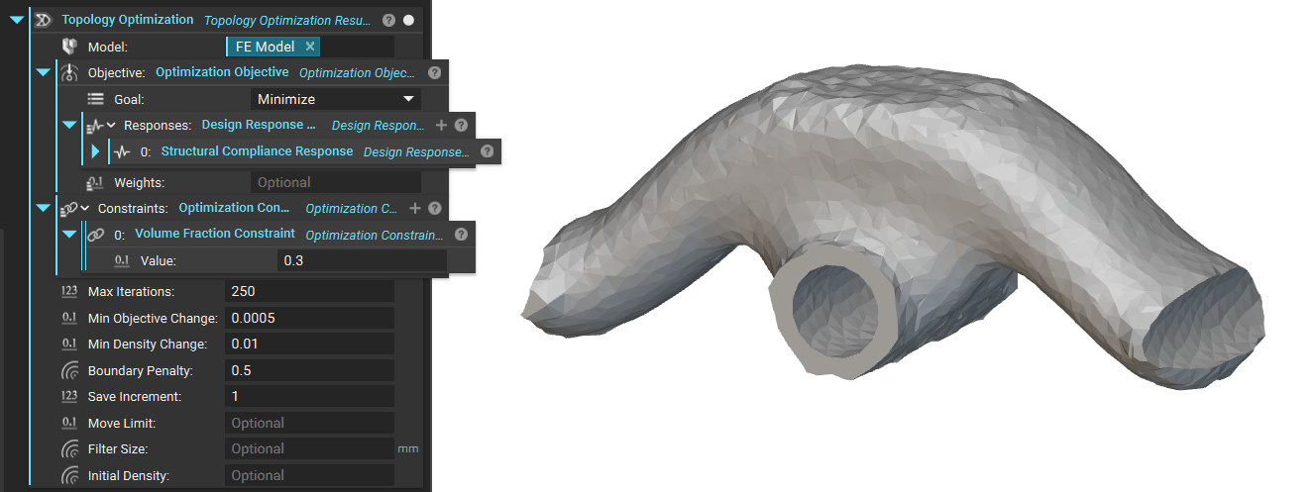Expand the Structural Compliance Response item
Image resolution: width=1313 pixels, height=492 pixels.
(95, 151)
